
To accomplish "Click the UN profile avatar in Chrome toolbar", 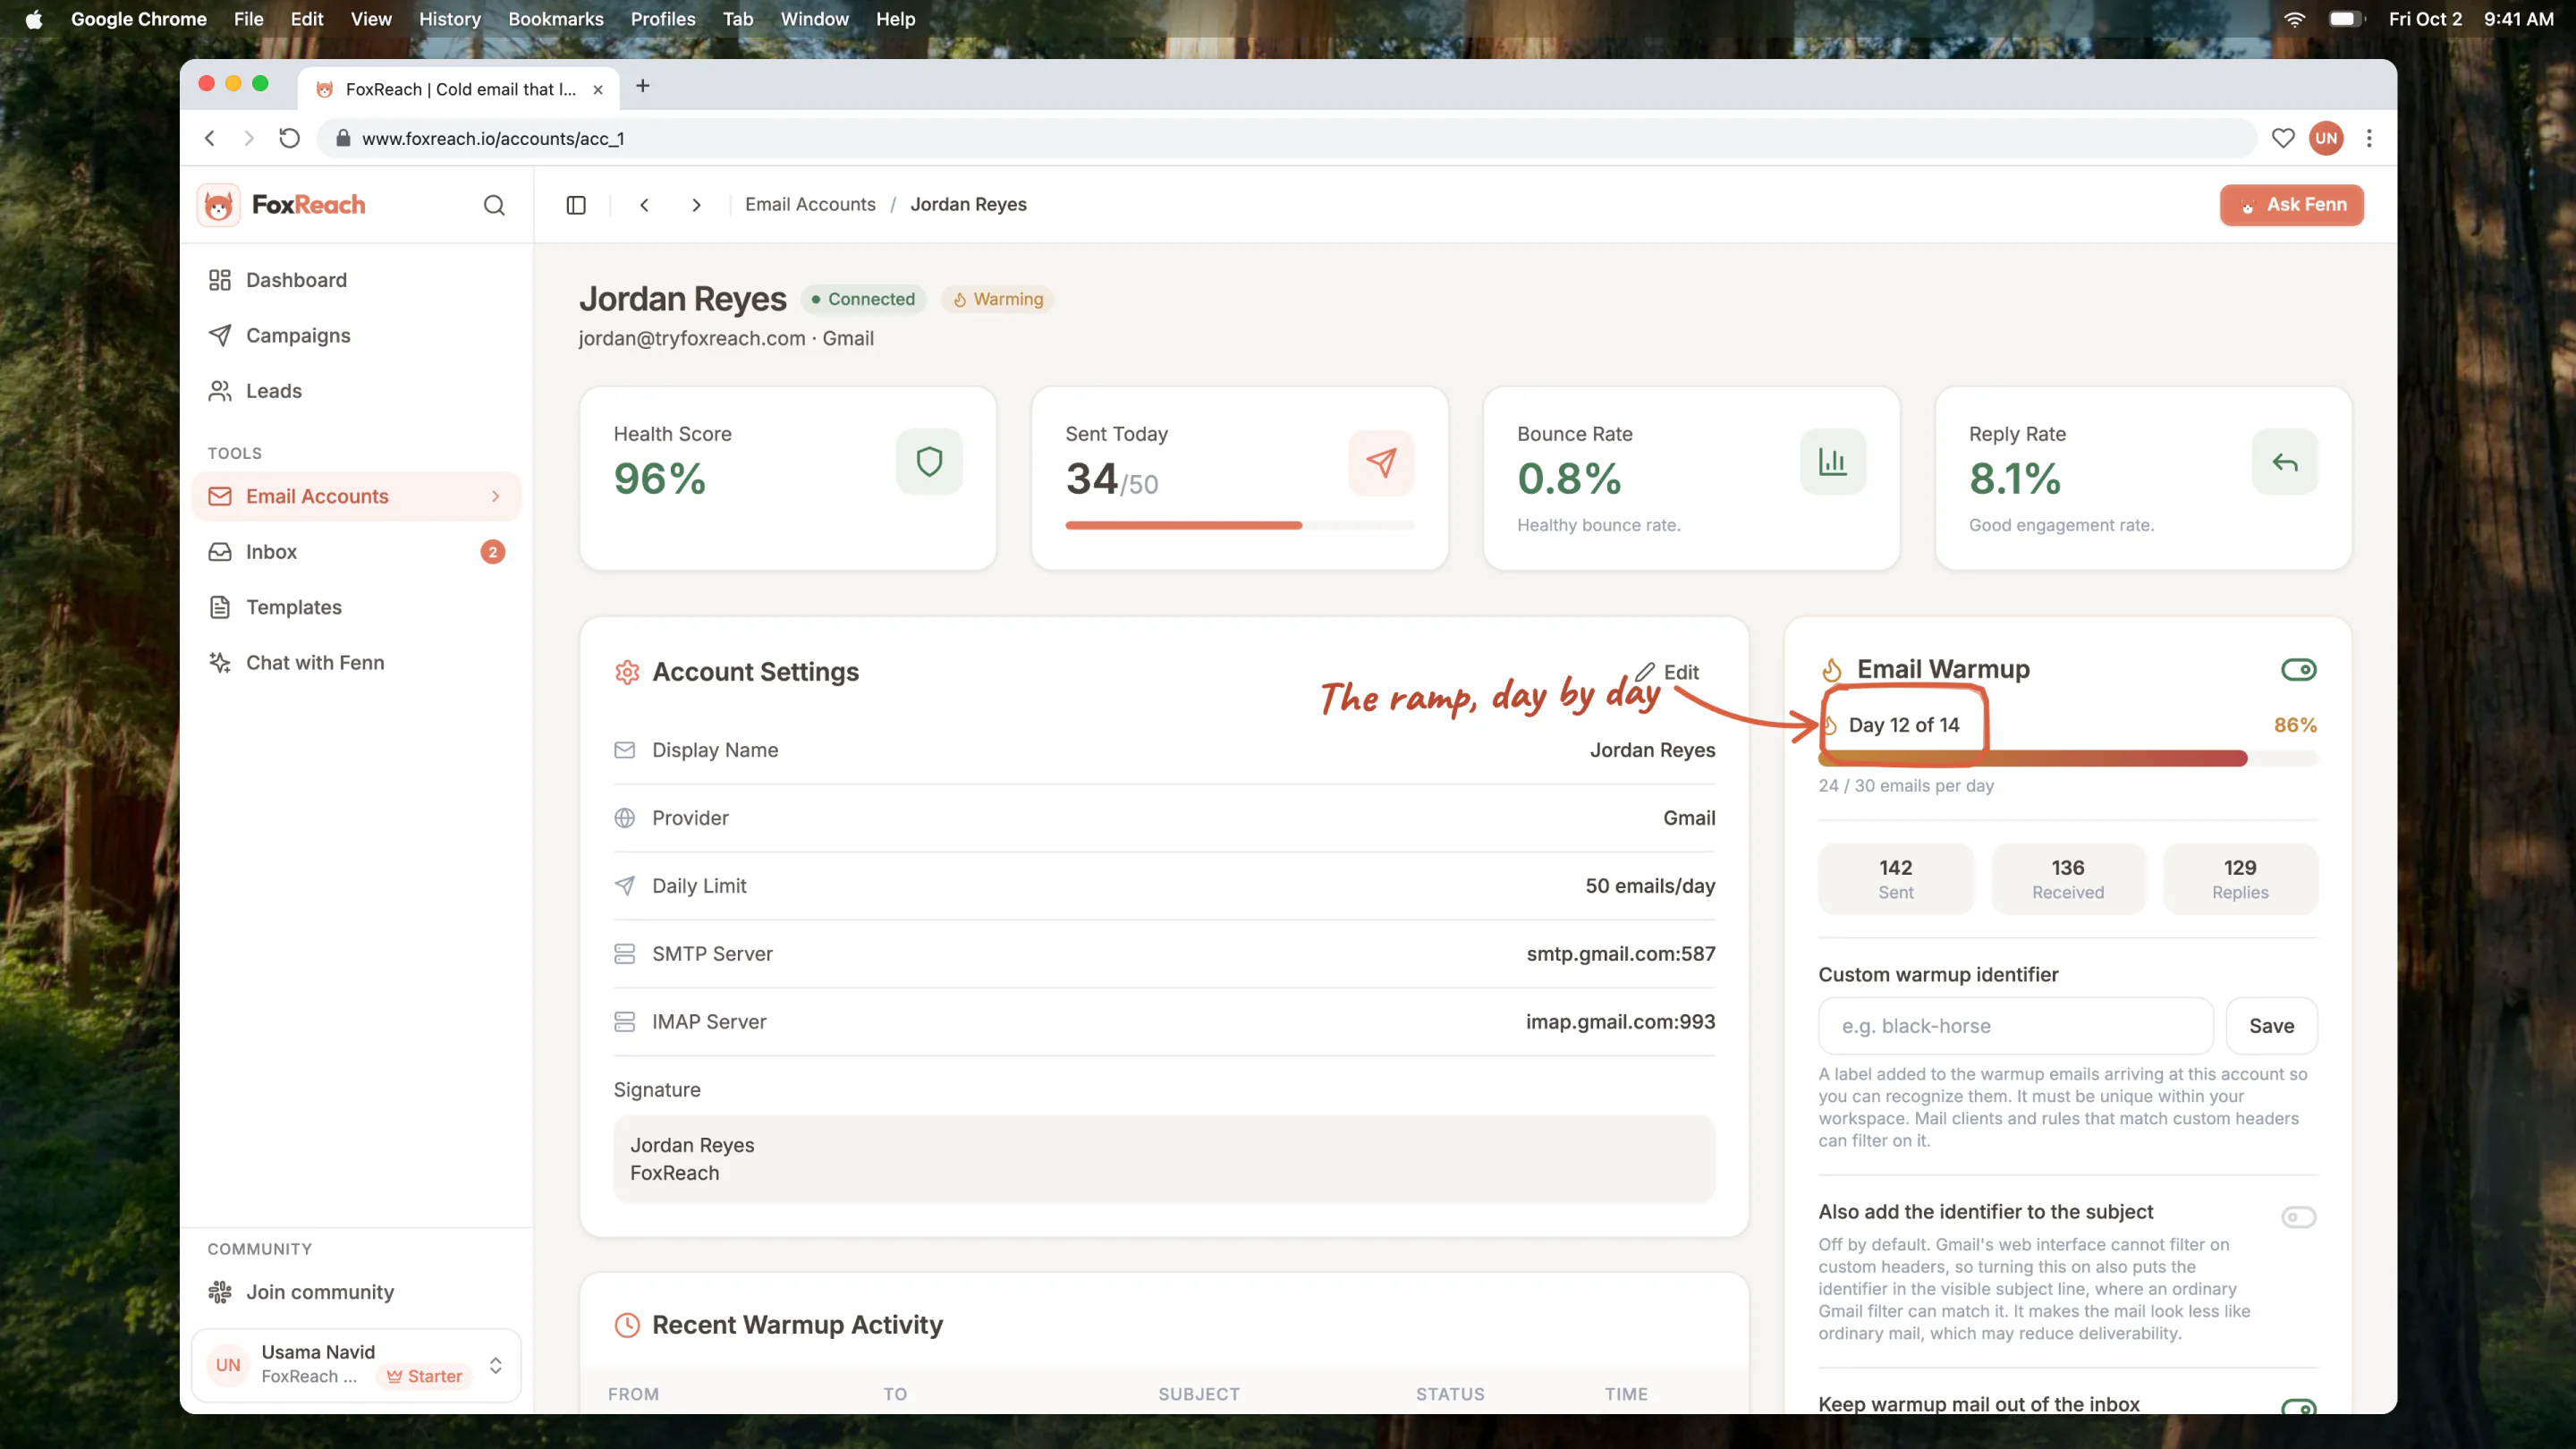I will (x=2326, y=138).
